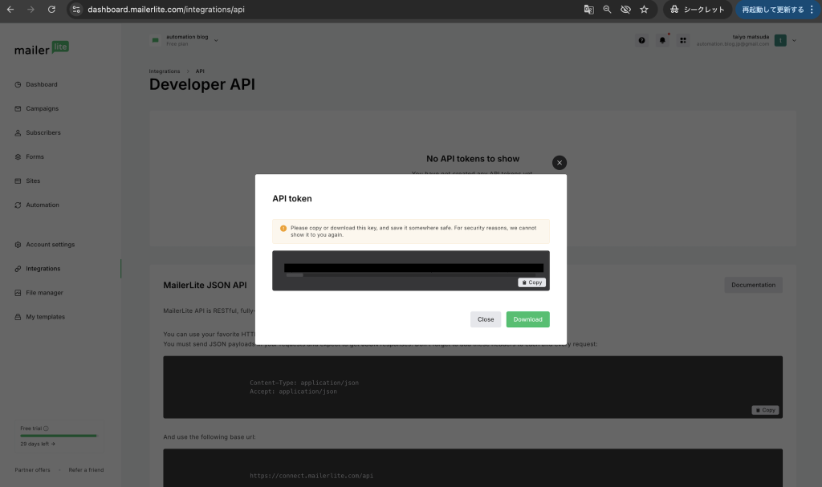
Task: Open the Chrome three-dot menu
Action: (x=812, y=10)
